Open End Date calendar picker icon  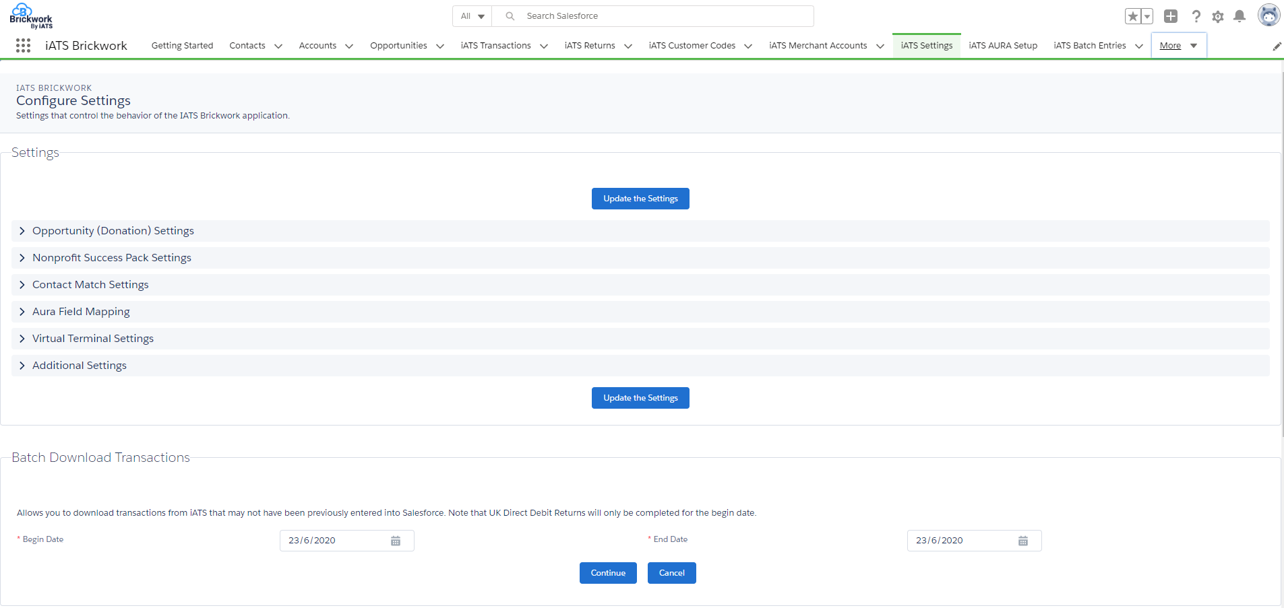coord(1023,541)
